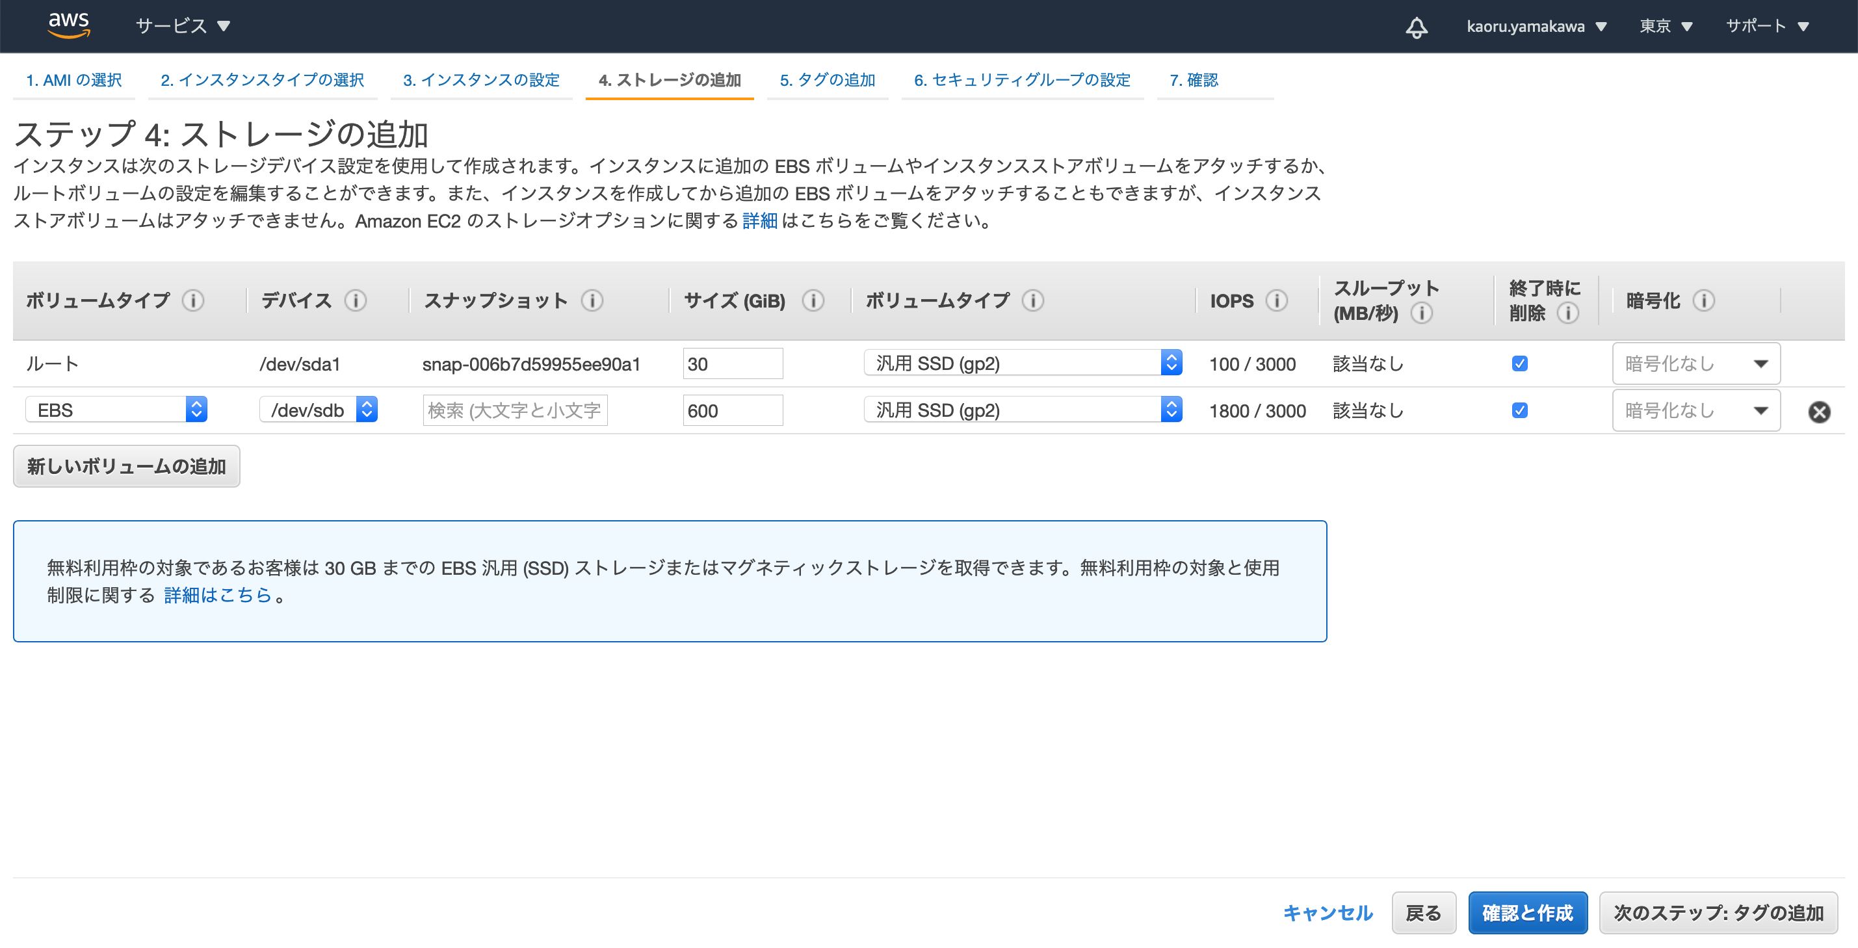Open the 汎用 SSD (gp2) dropdown for the root volume

[1172, 363]
